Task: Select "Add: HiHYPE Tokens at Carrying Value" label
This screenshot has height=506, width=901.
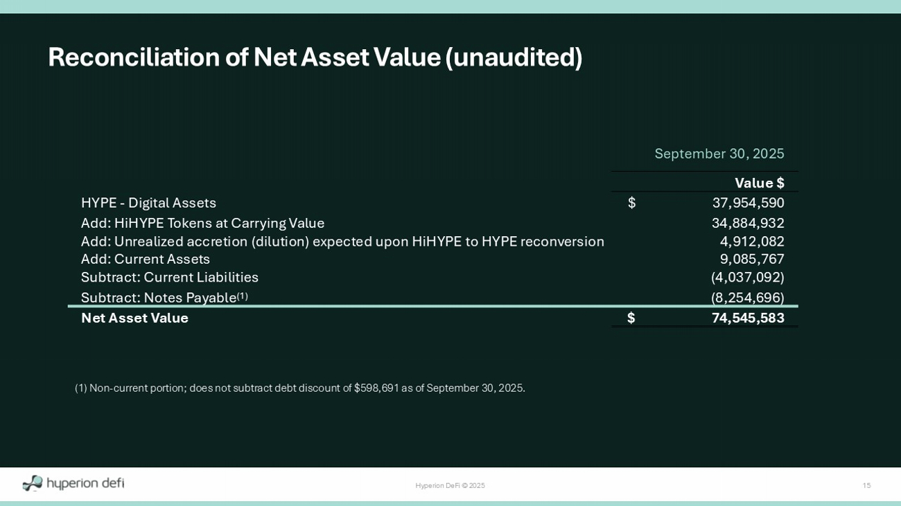Action: [x=202, y=223]
